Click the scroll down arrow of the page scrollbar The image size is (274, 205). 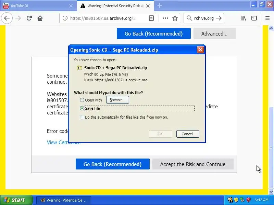tap(271, 192)
